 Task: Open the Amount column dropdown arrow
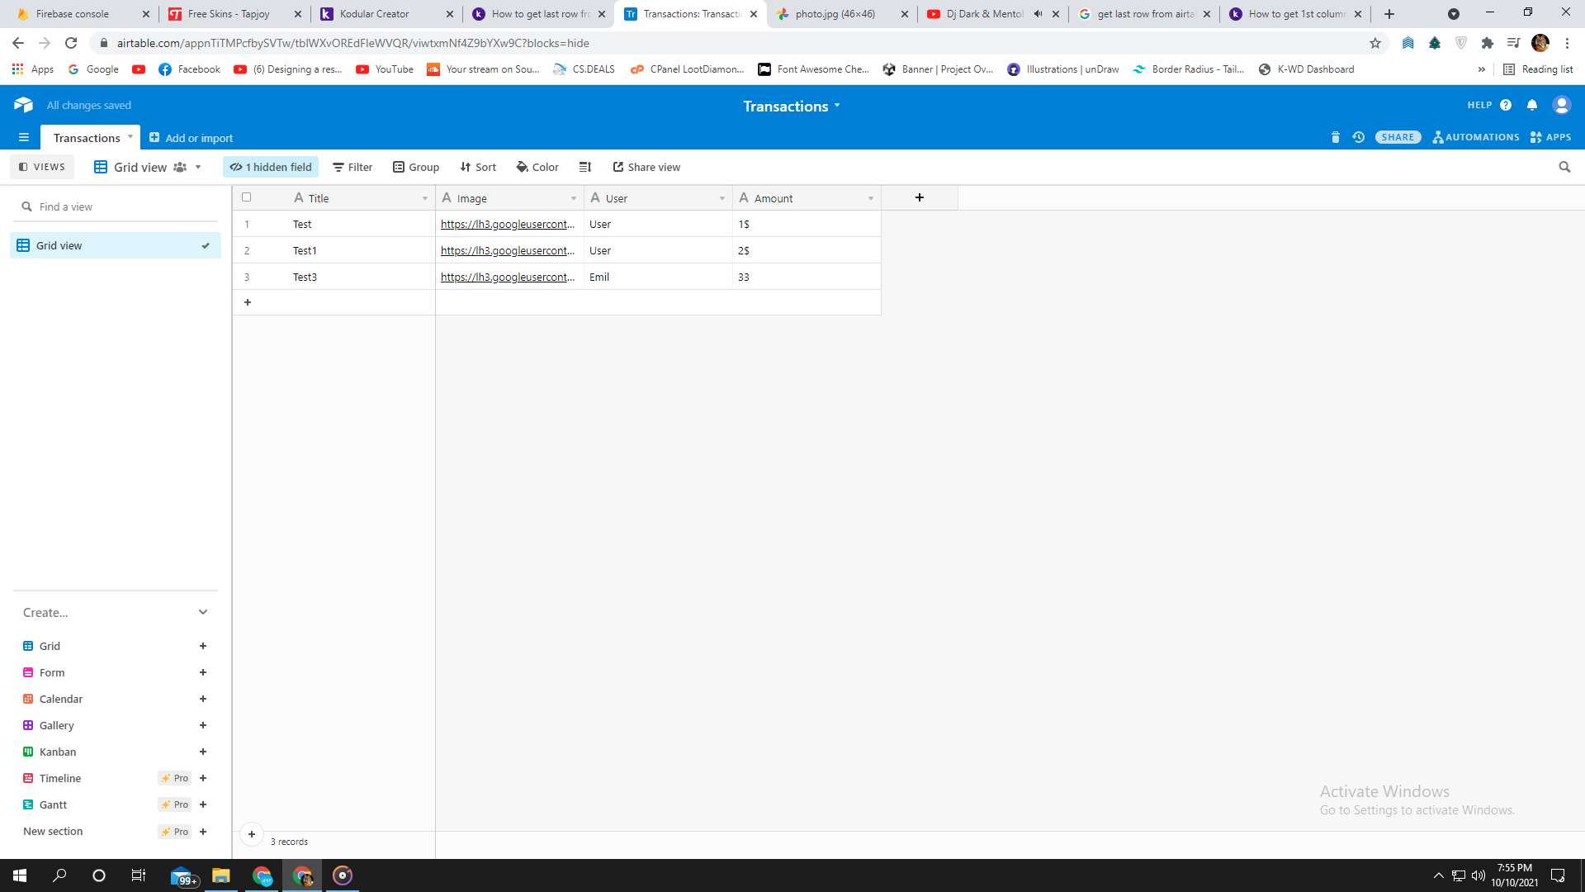point(870,198)
